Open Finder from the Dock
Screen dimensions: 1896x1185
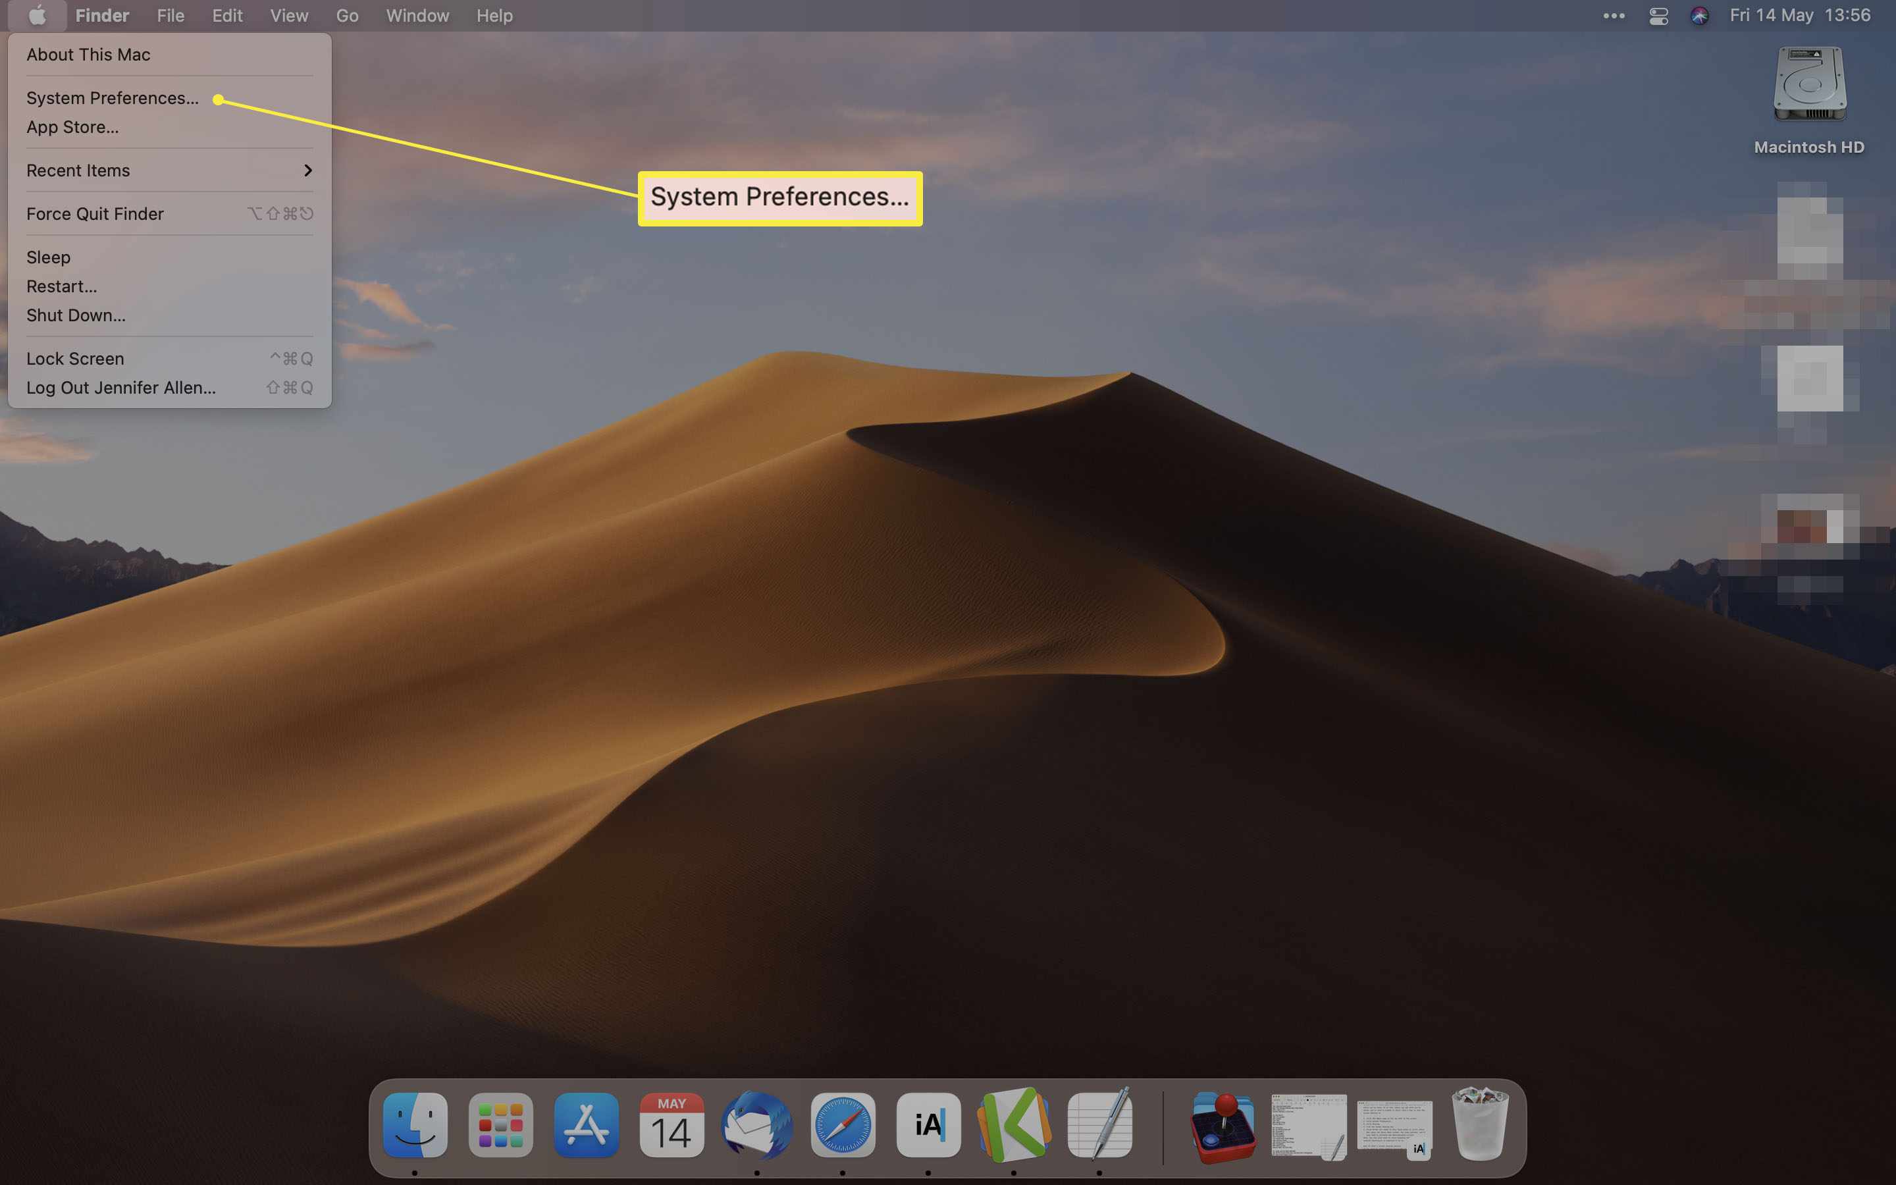[415, 1126]
